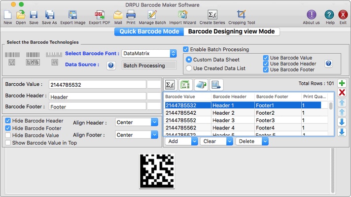Viewport: 351px width, 197px height.
Task: Click the Barcode Footer input field
Action: 98,106
